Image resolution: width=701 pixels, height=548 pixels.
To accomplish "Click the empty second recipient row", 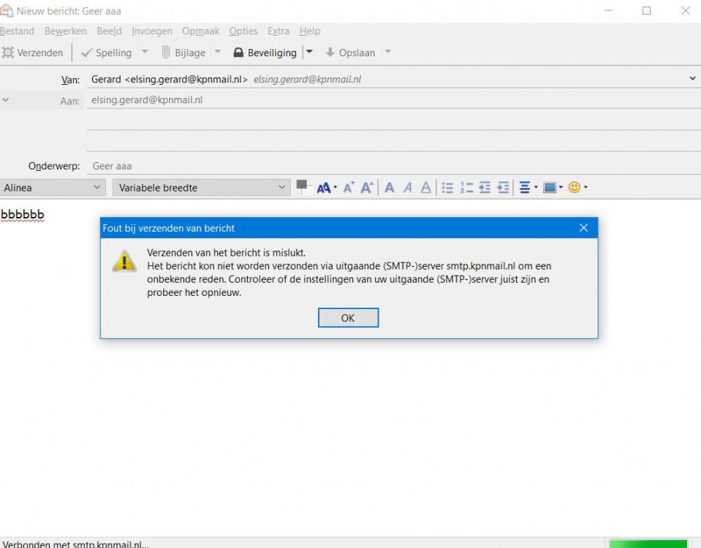I will [x=393, y=120].
